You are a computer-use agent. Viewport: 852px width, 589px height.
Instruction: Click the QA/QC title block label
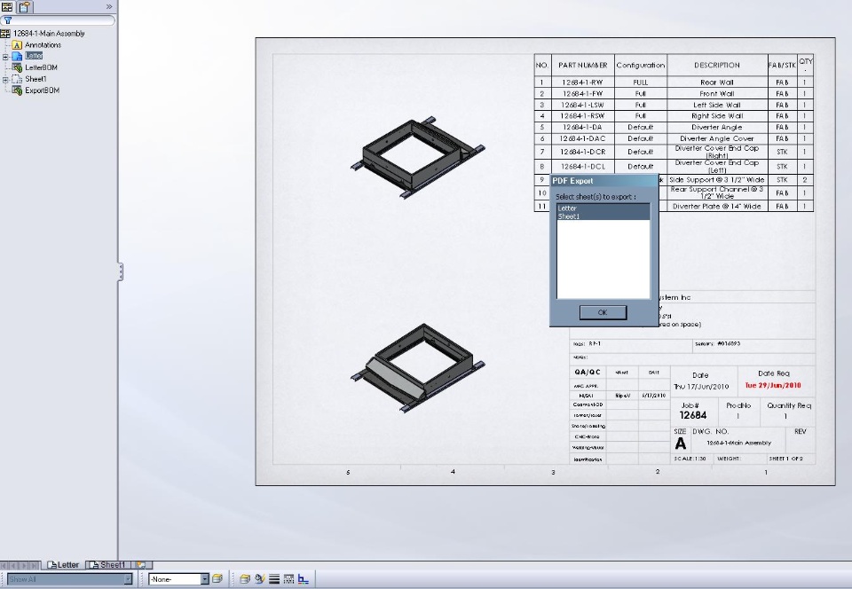(588, 373)
